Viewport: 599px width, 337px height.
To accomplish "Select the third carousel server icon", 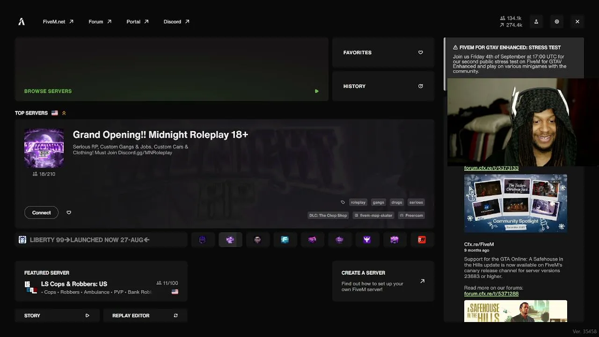I will (257, 240).
